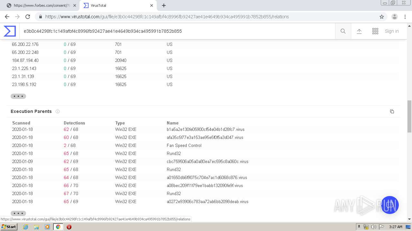412x231 pixels.
Task: Open the Fan Speed Control entry
Action: (x=184, y=145)
